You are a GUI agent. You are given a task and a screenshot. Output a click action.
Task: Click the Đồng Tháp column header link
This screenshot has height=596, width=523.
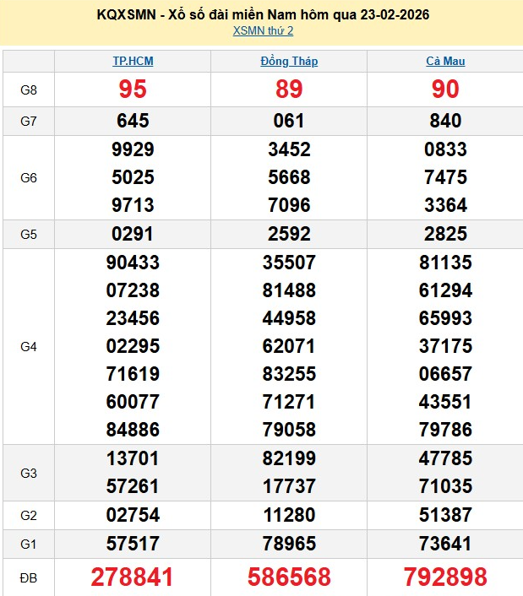(289, 62)
